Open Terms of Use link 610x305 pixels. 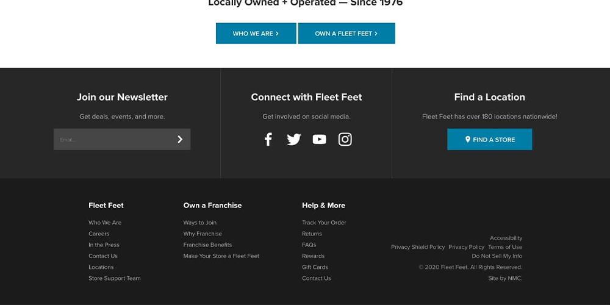coord(505,247)
